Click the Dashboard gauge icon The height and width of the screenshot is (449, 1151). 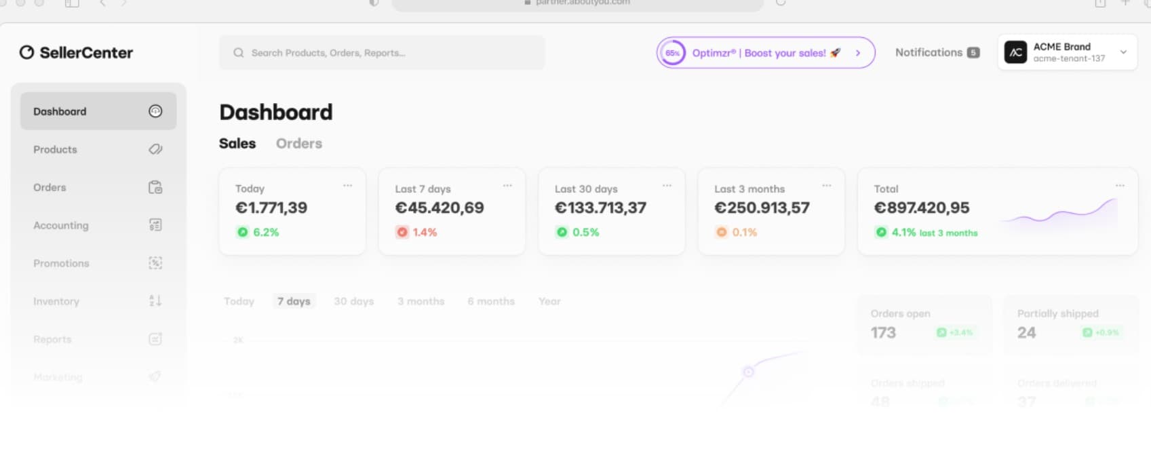coord(155,111)
